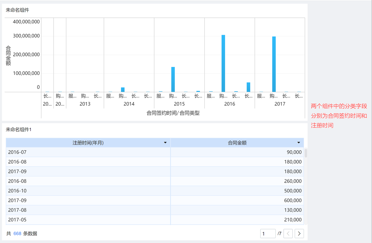372x243 pixels.
Task: Click the 2016 long-term contract bar
Action: point(248,87)
